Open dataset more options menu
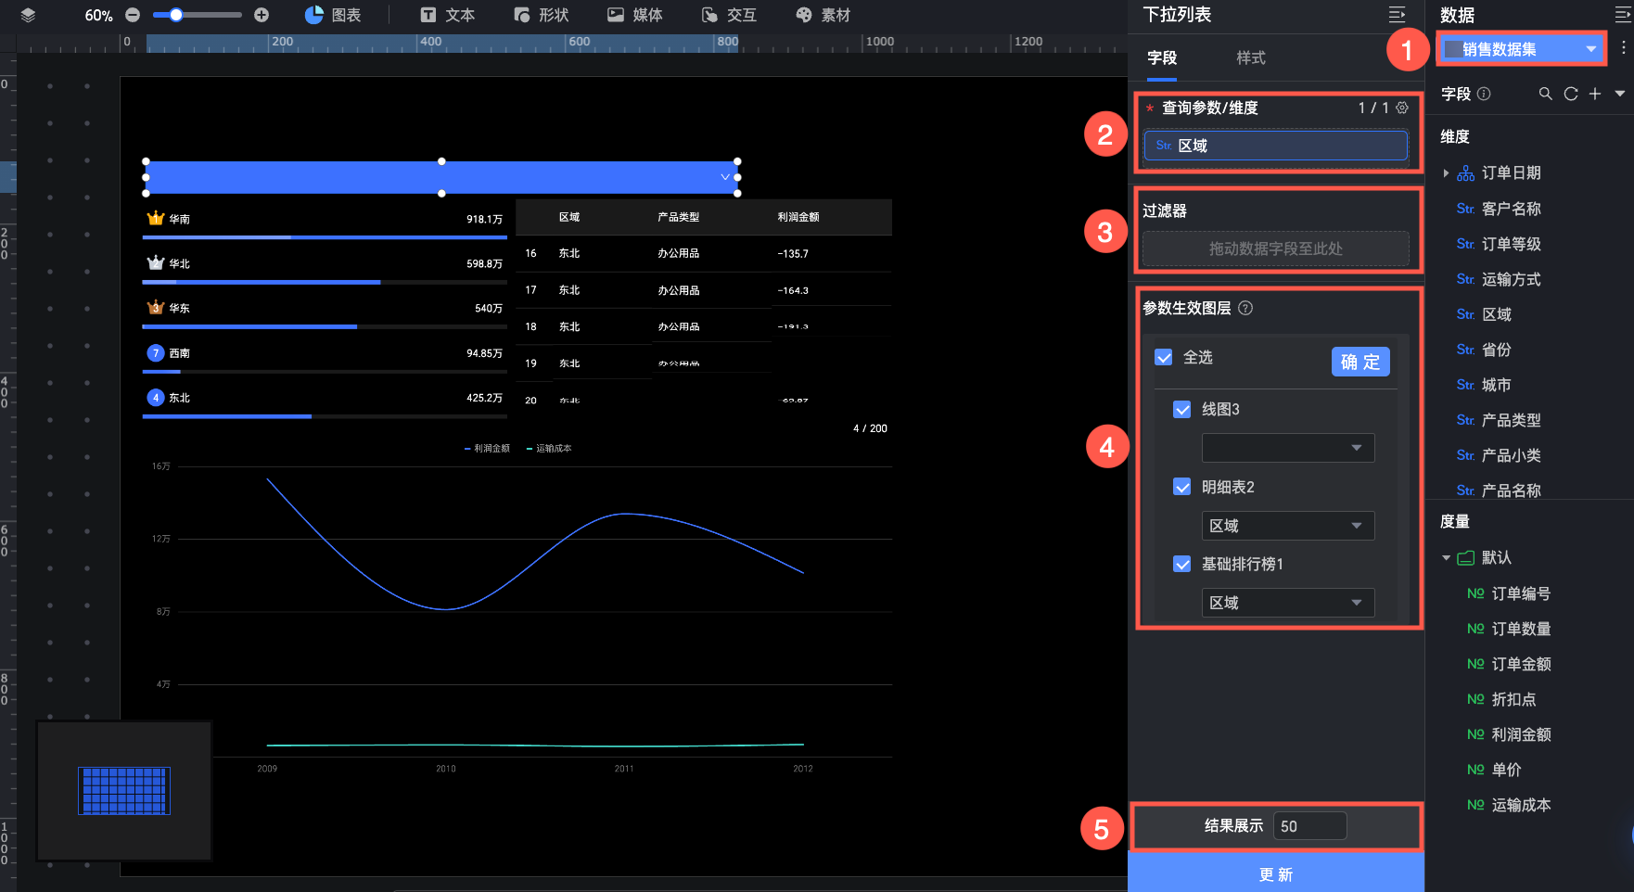This screenshot has height=892, width=1634. coord(1623,48)
